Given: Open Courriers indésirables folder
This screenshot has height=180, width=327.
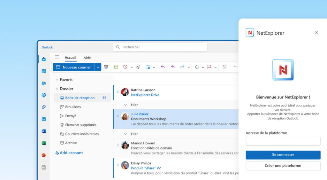Looking at the screenshot, I should point(82,134).
